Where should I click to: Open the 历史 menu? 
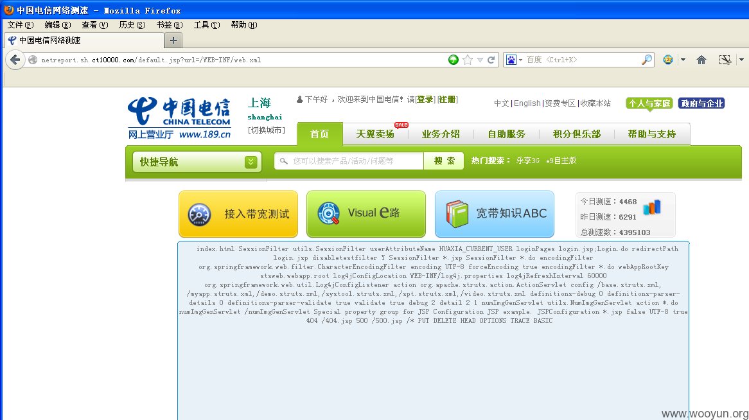tap(132, 25)
